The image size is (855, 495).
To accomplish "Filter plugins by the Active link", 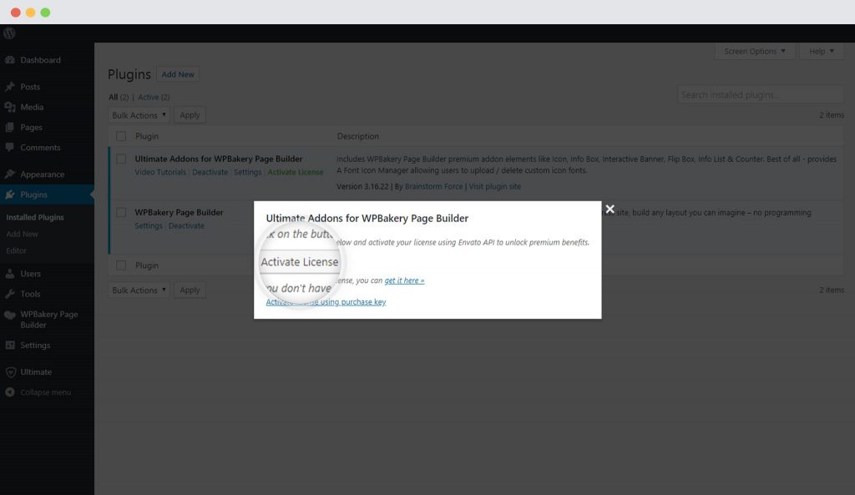I will coord(154,97).
